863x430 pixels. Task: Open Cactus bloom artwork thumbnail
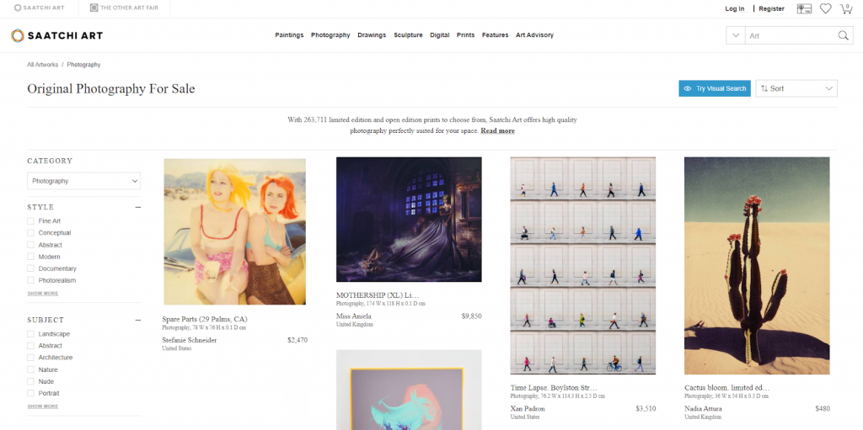(x=758, y=266)
